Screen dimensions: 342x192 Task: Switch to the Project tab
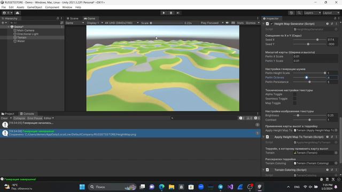tap(7, 114)
